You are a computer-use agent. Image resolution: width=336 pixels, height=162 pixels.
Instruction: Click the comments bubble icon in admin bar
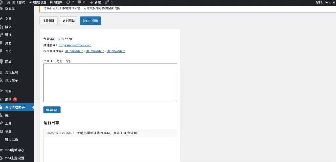click(79, 2)
